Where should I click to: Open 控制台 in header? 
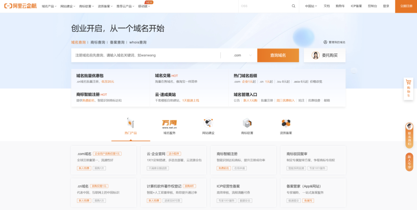372,6
